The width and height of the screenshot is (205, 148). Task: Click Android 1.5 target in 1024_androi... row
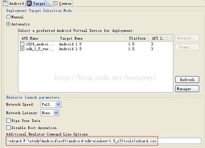(x=70, y=44)
